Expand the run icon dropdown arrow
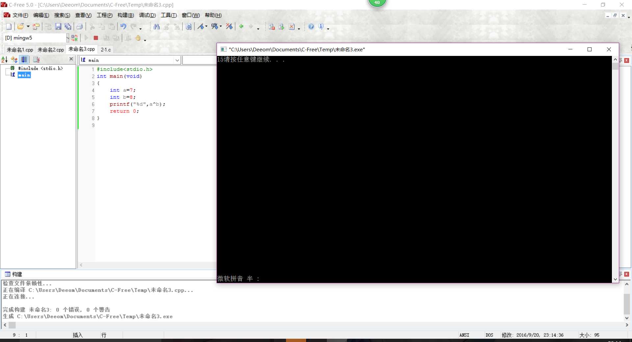632x342 pixels. 206,26
